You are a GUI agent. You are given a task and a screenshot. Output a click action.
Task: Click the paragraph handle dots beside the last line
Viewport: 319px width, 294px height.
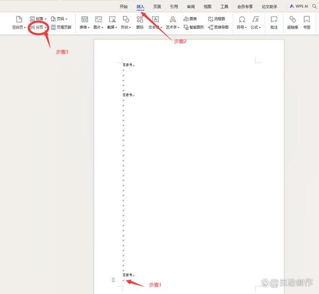pyautogui.click(x=113, y=280)
